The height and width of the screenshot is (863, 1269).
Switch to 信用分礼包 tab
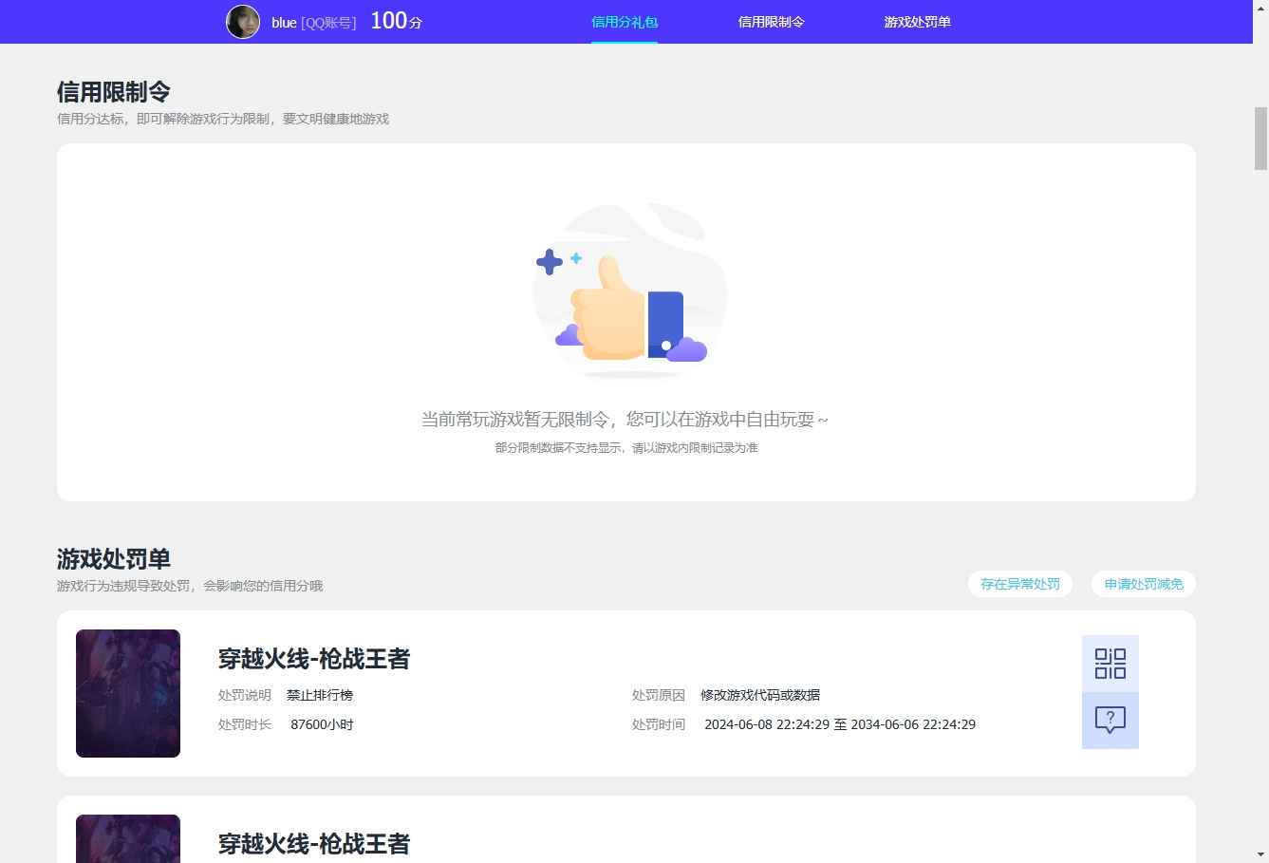pos(625,22)
